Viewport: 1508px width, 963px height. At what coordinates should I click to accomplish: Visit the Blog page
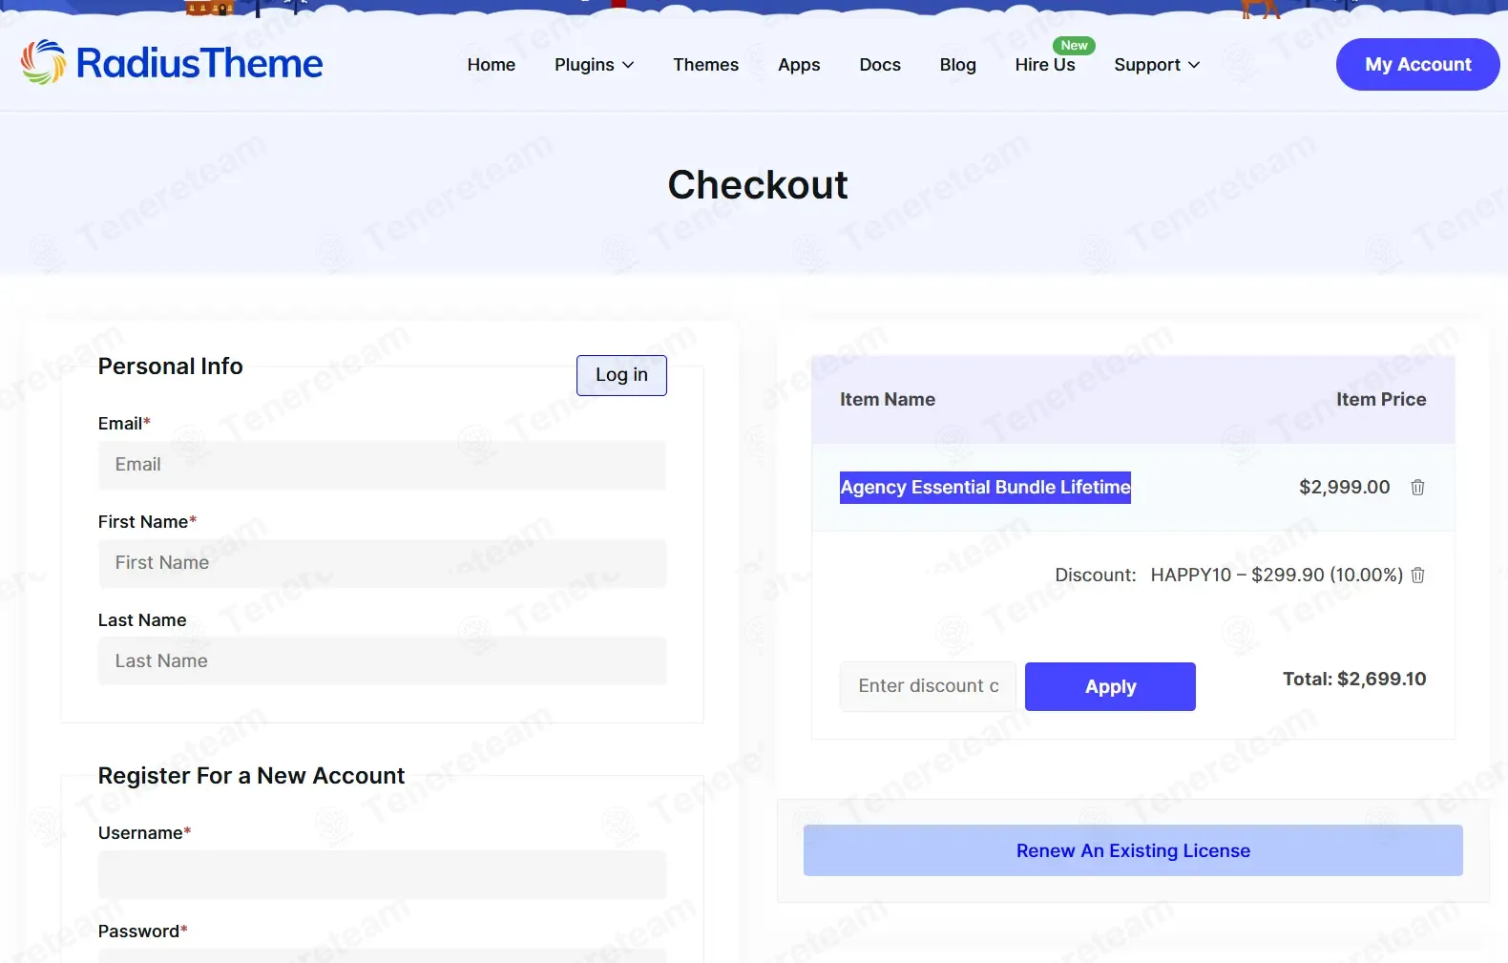pyautogui.click(x=957, y=65)
